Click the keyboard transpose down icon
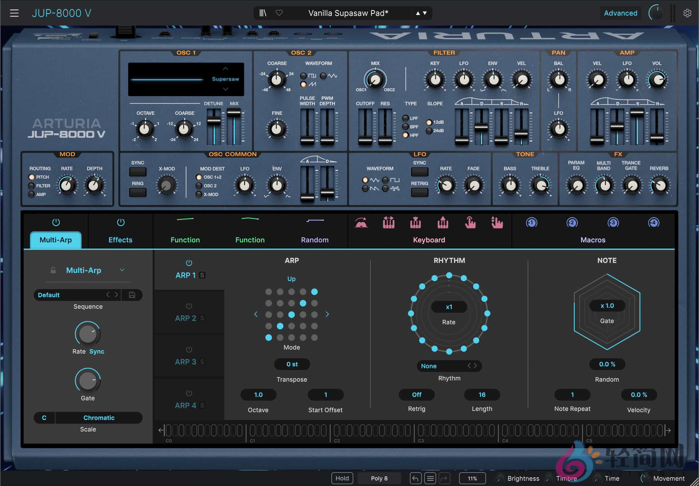 [416, 223]
